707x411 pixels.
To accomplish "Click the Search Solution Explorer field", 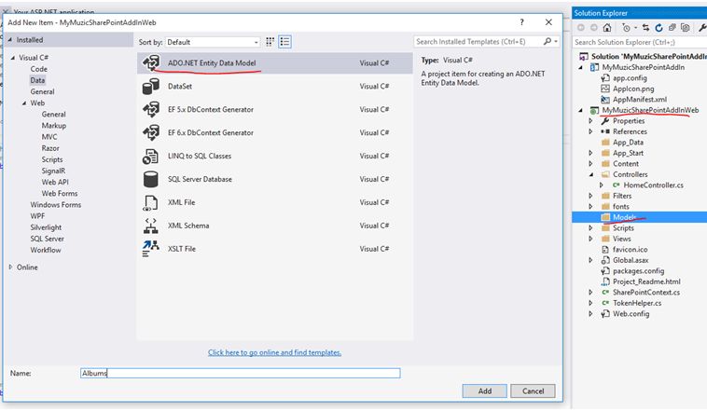I will pos(640,42).
